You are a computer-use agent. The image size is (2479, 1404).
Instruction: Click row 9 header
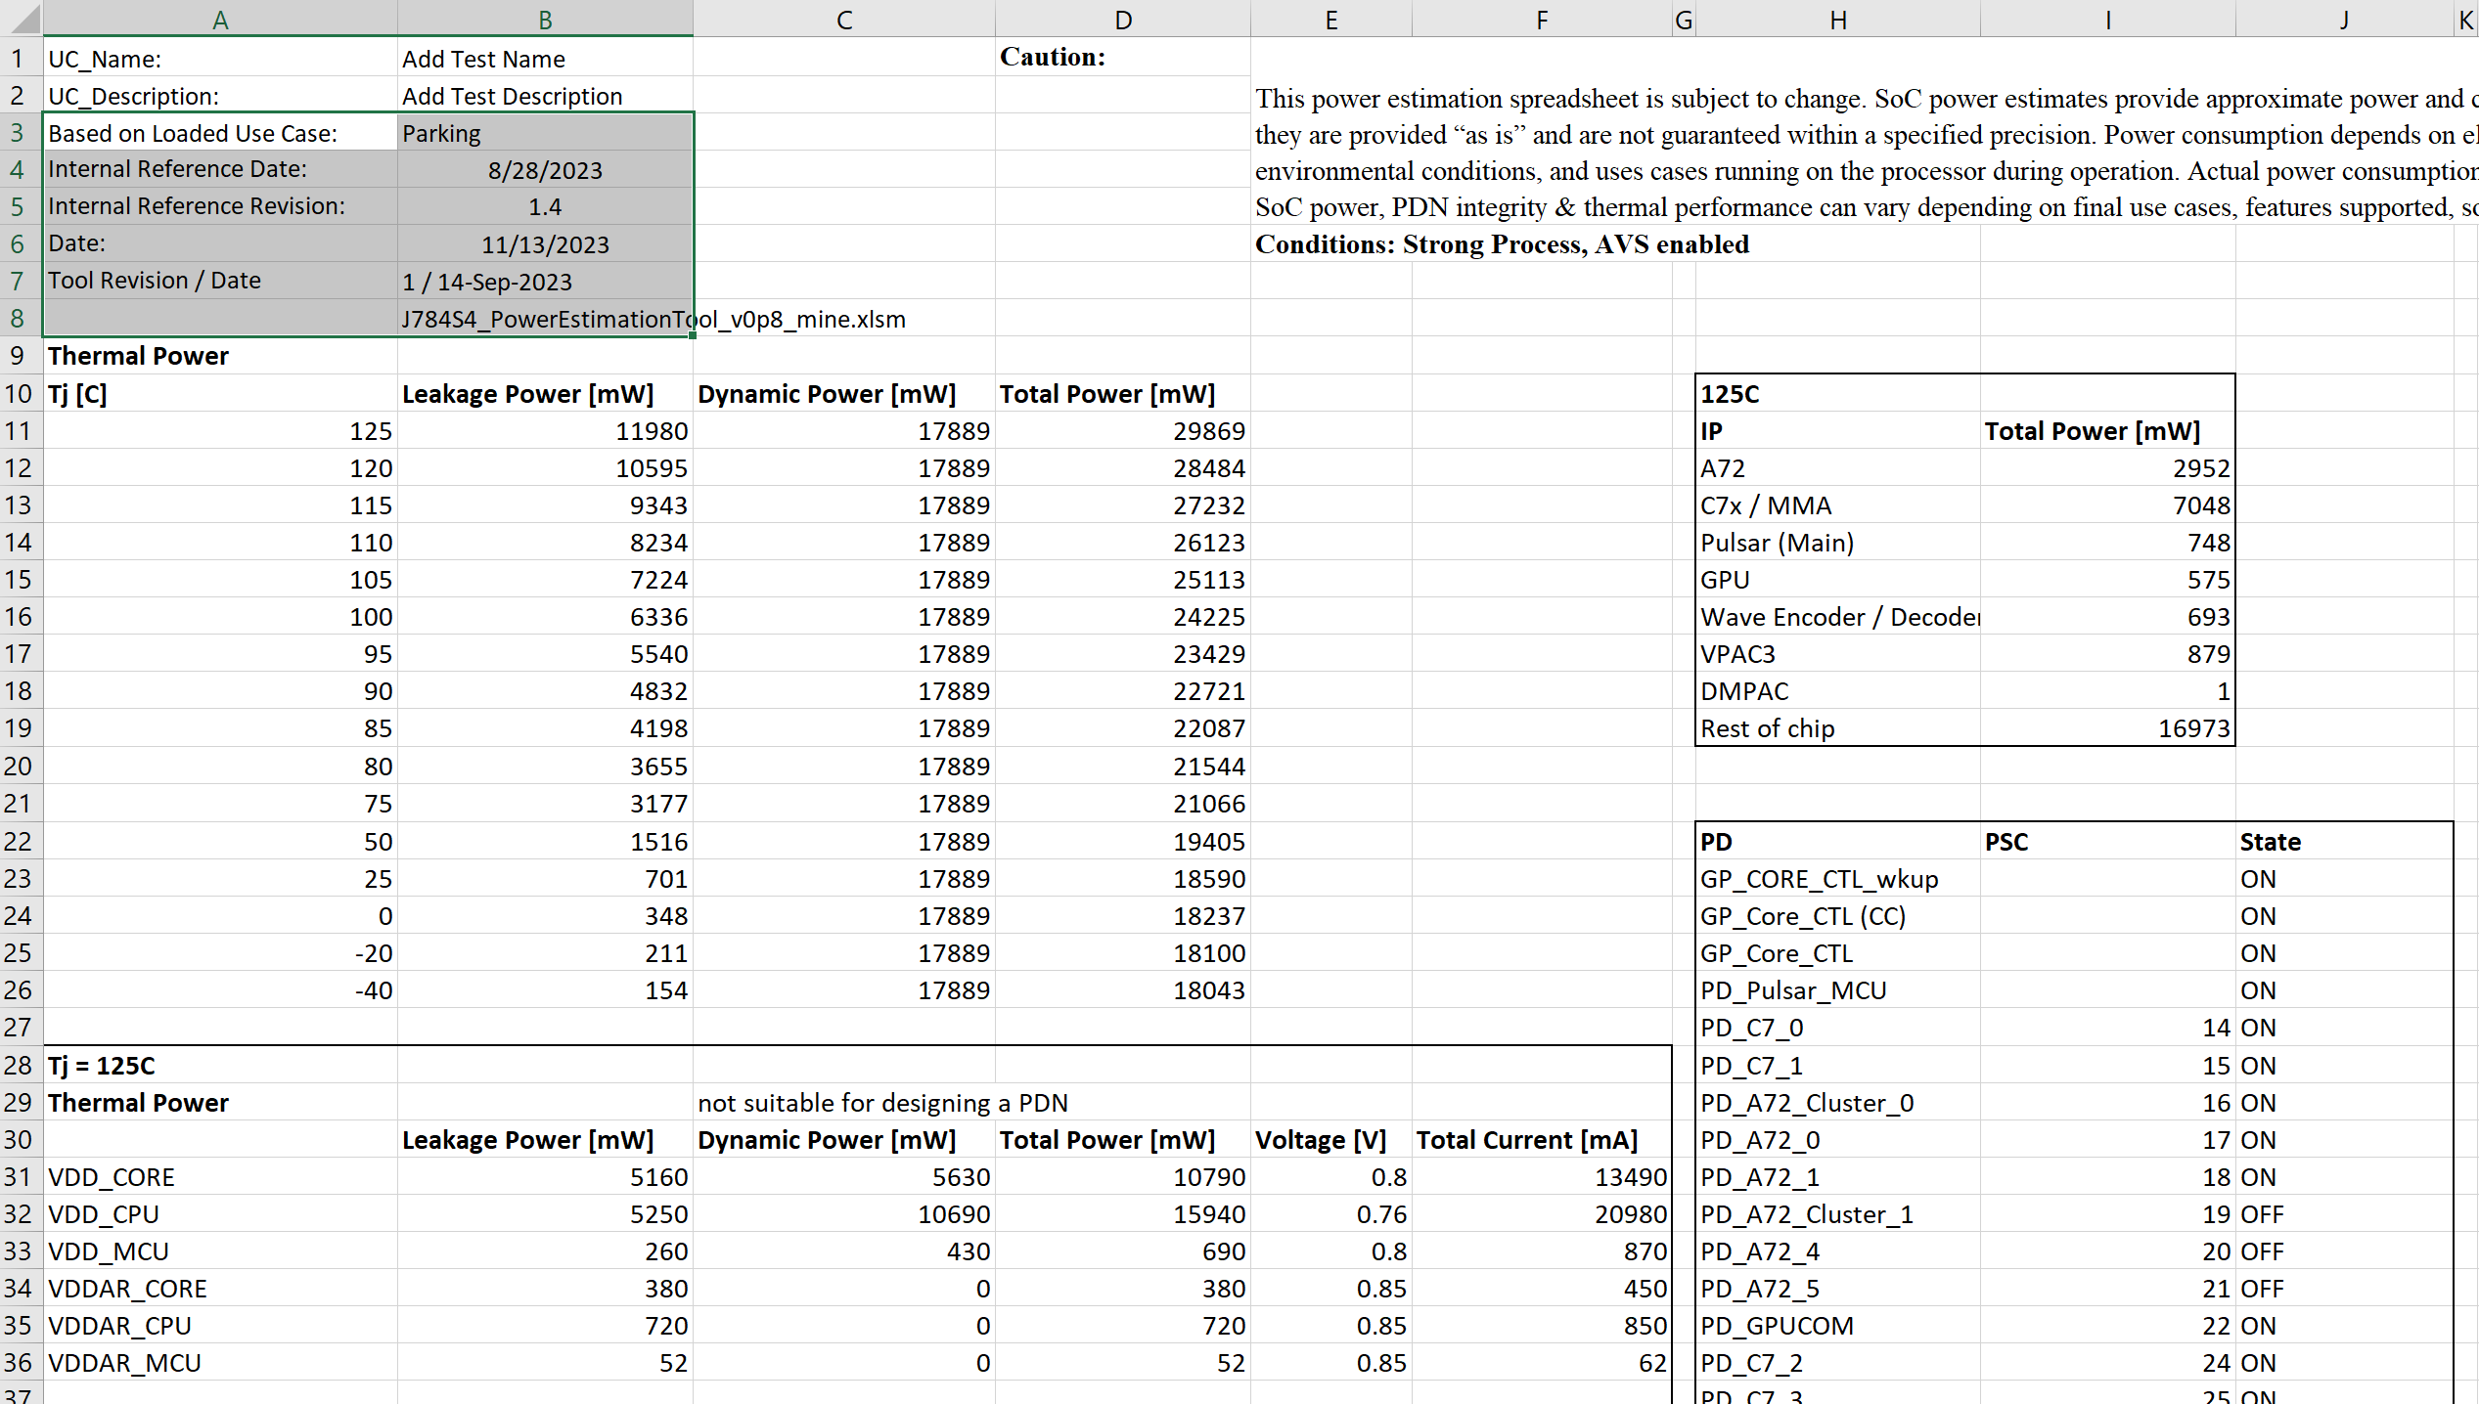click(20, 355)
